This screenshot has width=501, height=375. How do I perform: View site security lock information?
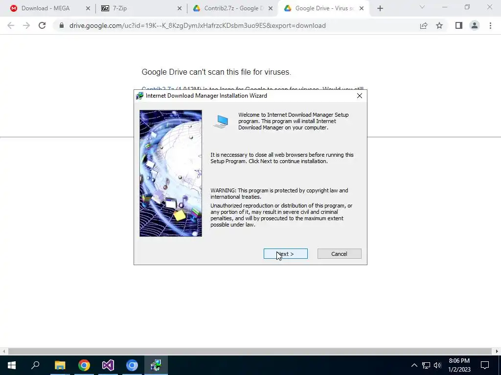tap(62, 25)
